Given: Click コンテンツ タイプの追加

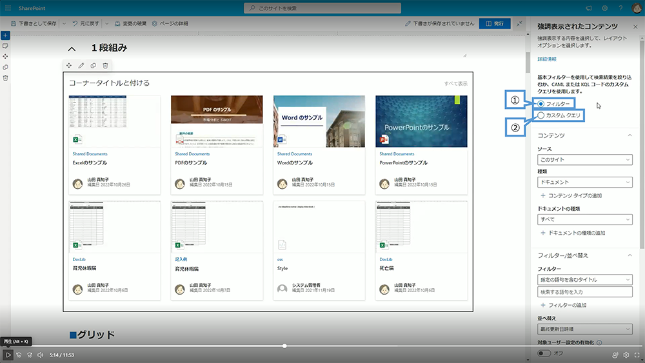Looking at the screenshot, I should (571, 195).
